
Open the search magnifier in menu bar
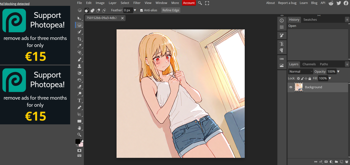pyautogui.click(x=200, y=3)
